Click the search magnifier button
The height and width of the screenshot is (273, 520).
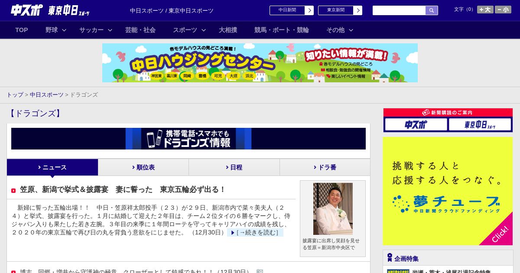pos(432,10)
